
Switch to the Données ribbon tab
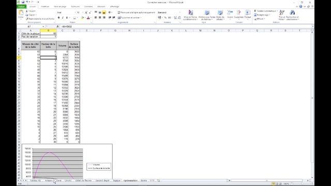pos(88,7)
